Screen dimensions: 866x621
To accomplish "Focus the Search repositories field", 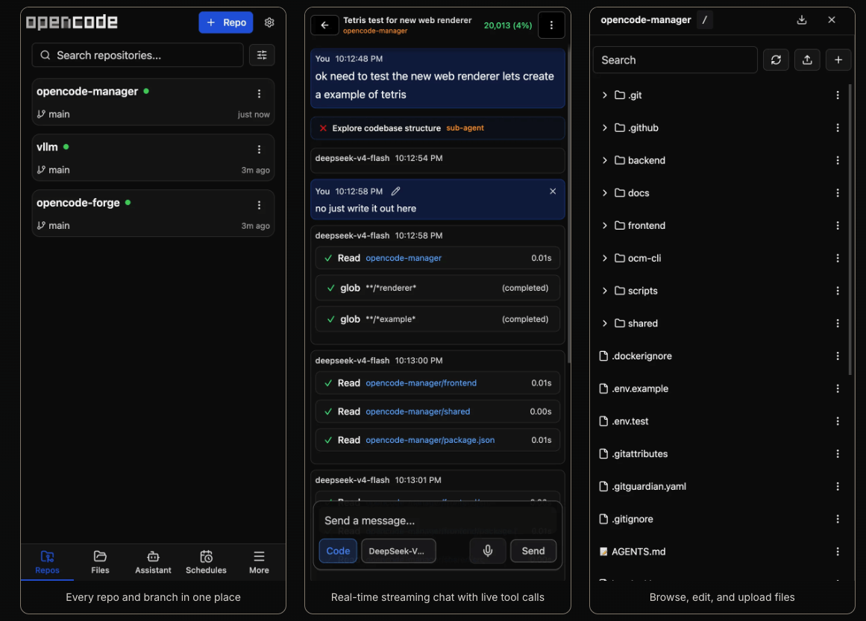I will click(137, 55).
